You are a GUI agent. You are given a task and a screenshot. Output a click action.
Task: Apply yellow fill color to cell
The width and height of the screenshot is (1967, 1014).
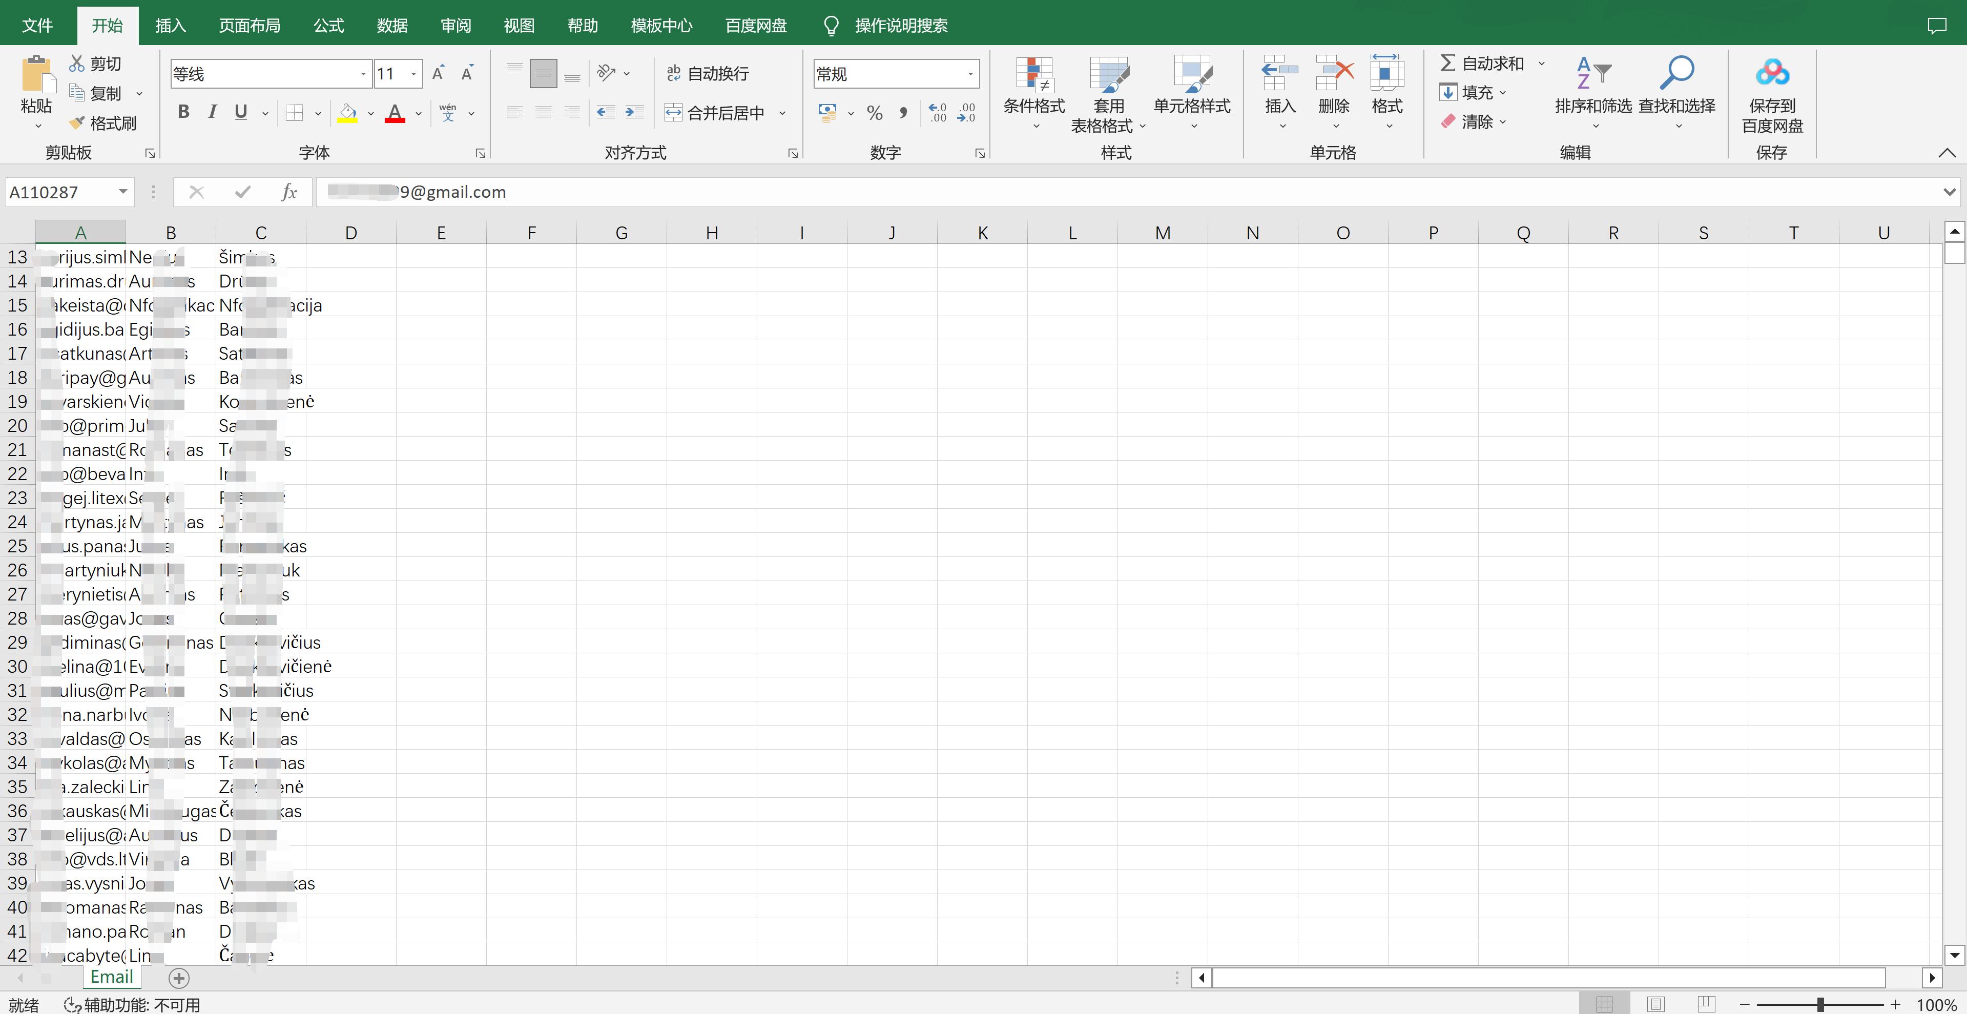(x=347, y=113)
